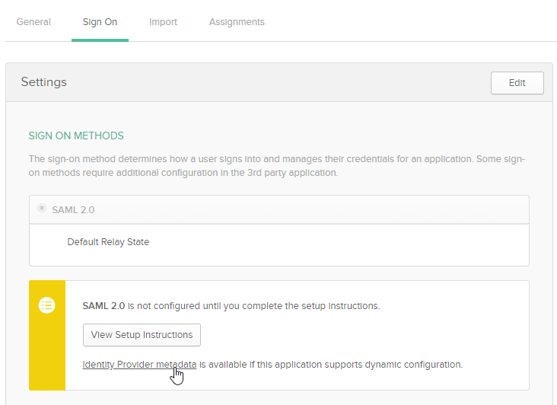Click the SIGN ON METHODS section heading
This screenshot has height=405, width=557.
point(76,136)
